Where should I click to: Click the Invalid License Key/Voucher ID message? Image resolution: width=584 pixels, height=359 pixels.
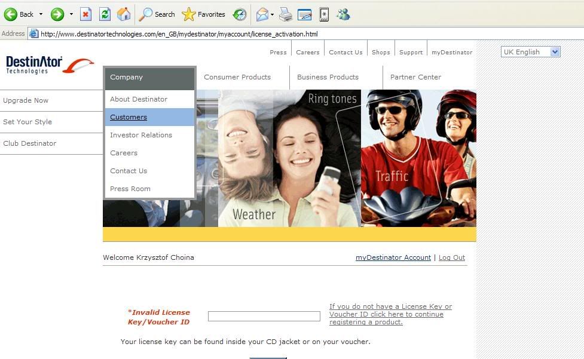click(158, 317)
